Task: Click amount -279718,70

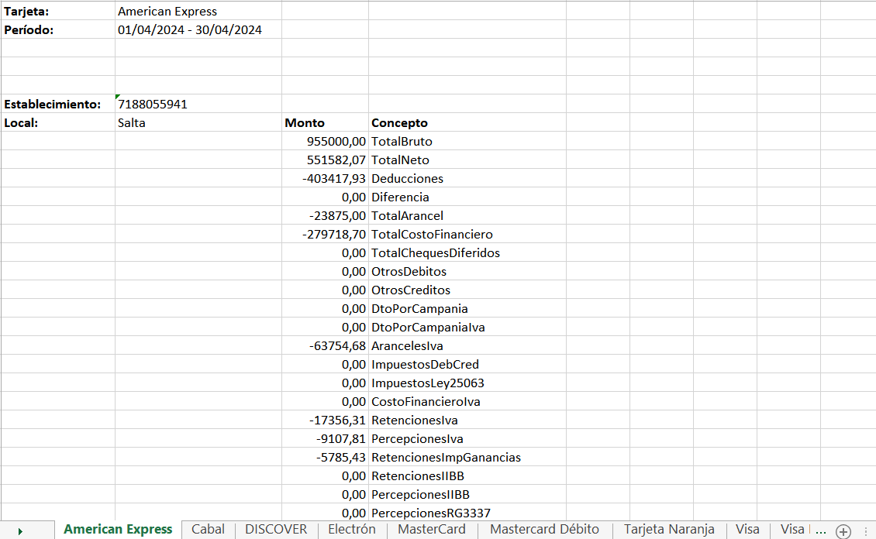Action: (325, 235)
